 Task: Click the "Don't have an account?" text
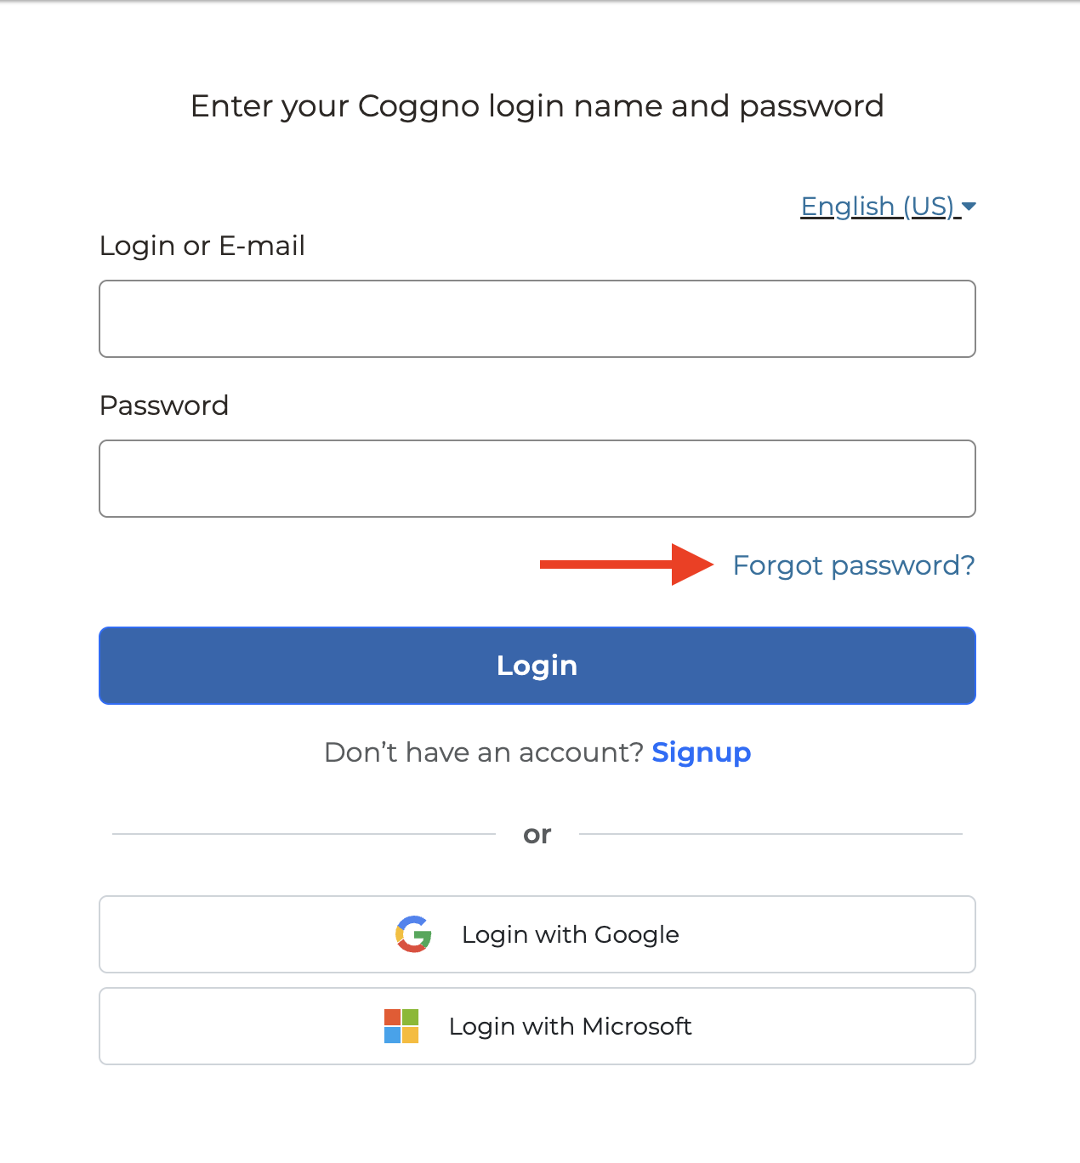(483, 752)
